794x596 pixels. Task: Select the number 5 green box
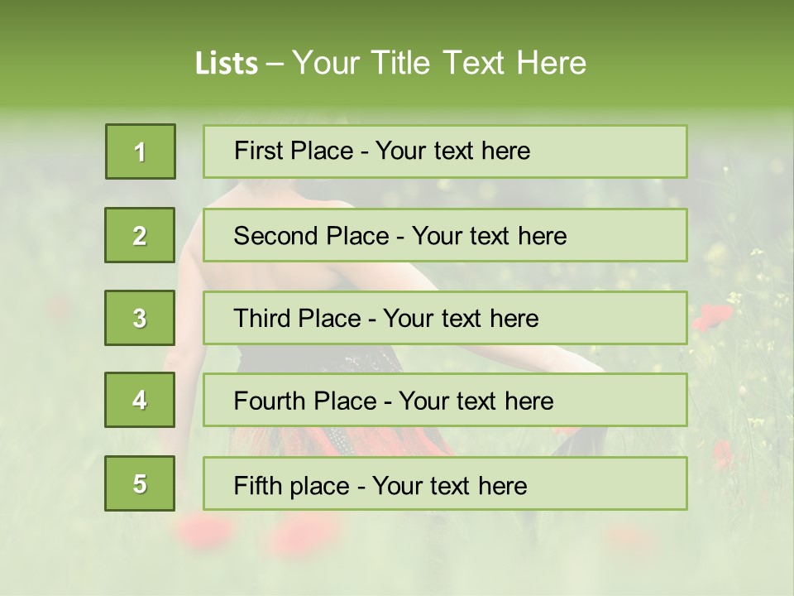pos(140,483)
